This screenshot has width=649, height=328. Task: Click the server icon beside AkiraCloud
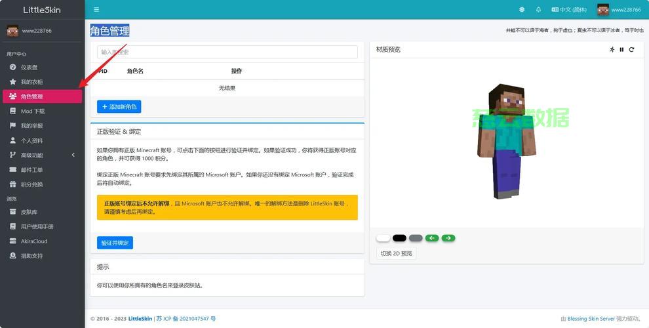13,241
